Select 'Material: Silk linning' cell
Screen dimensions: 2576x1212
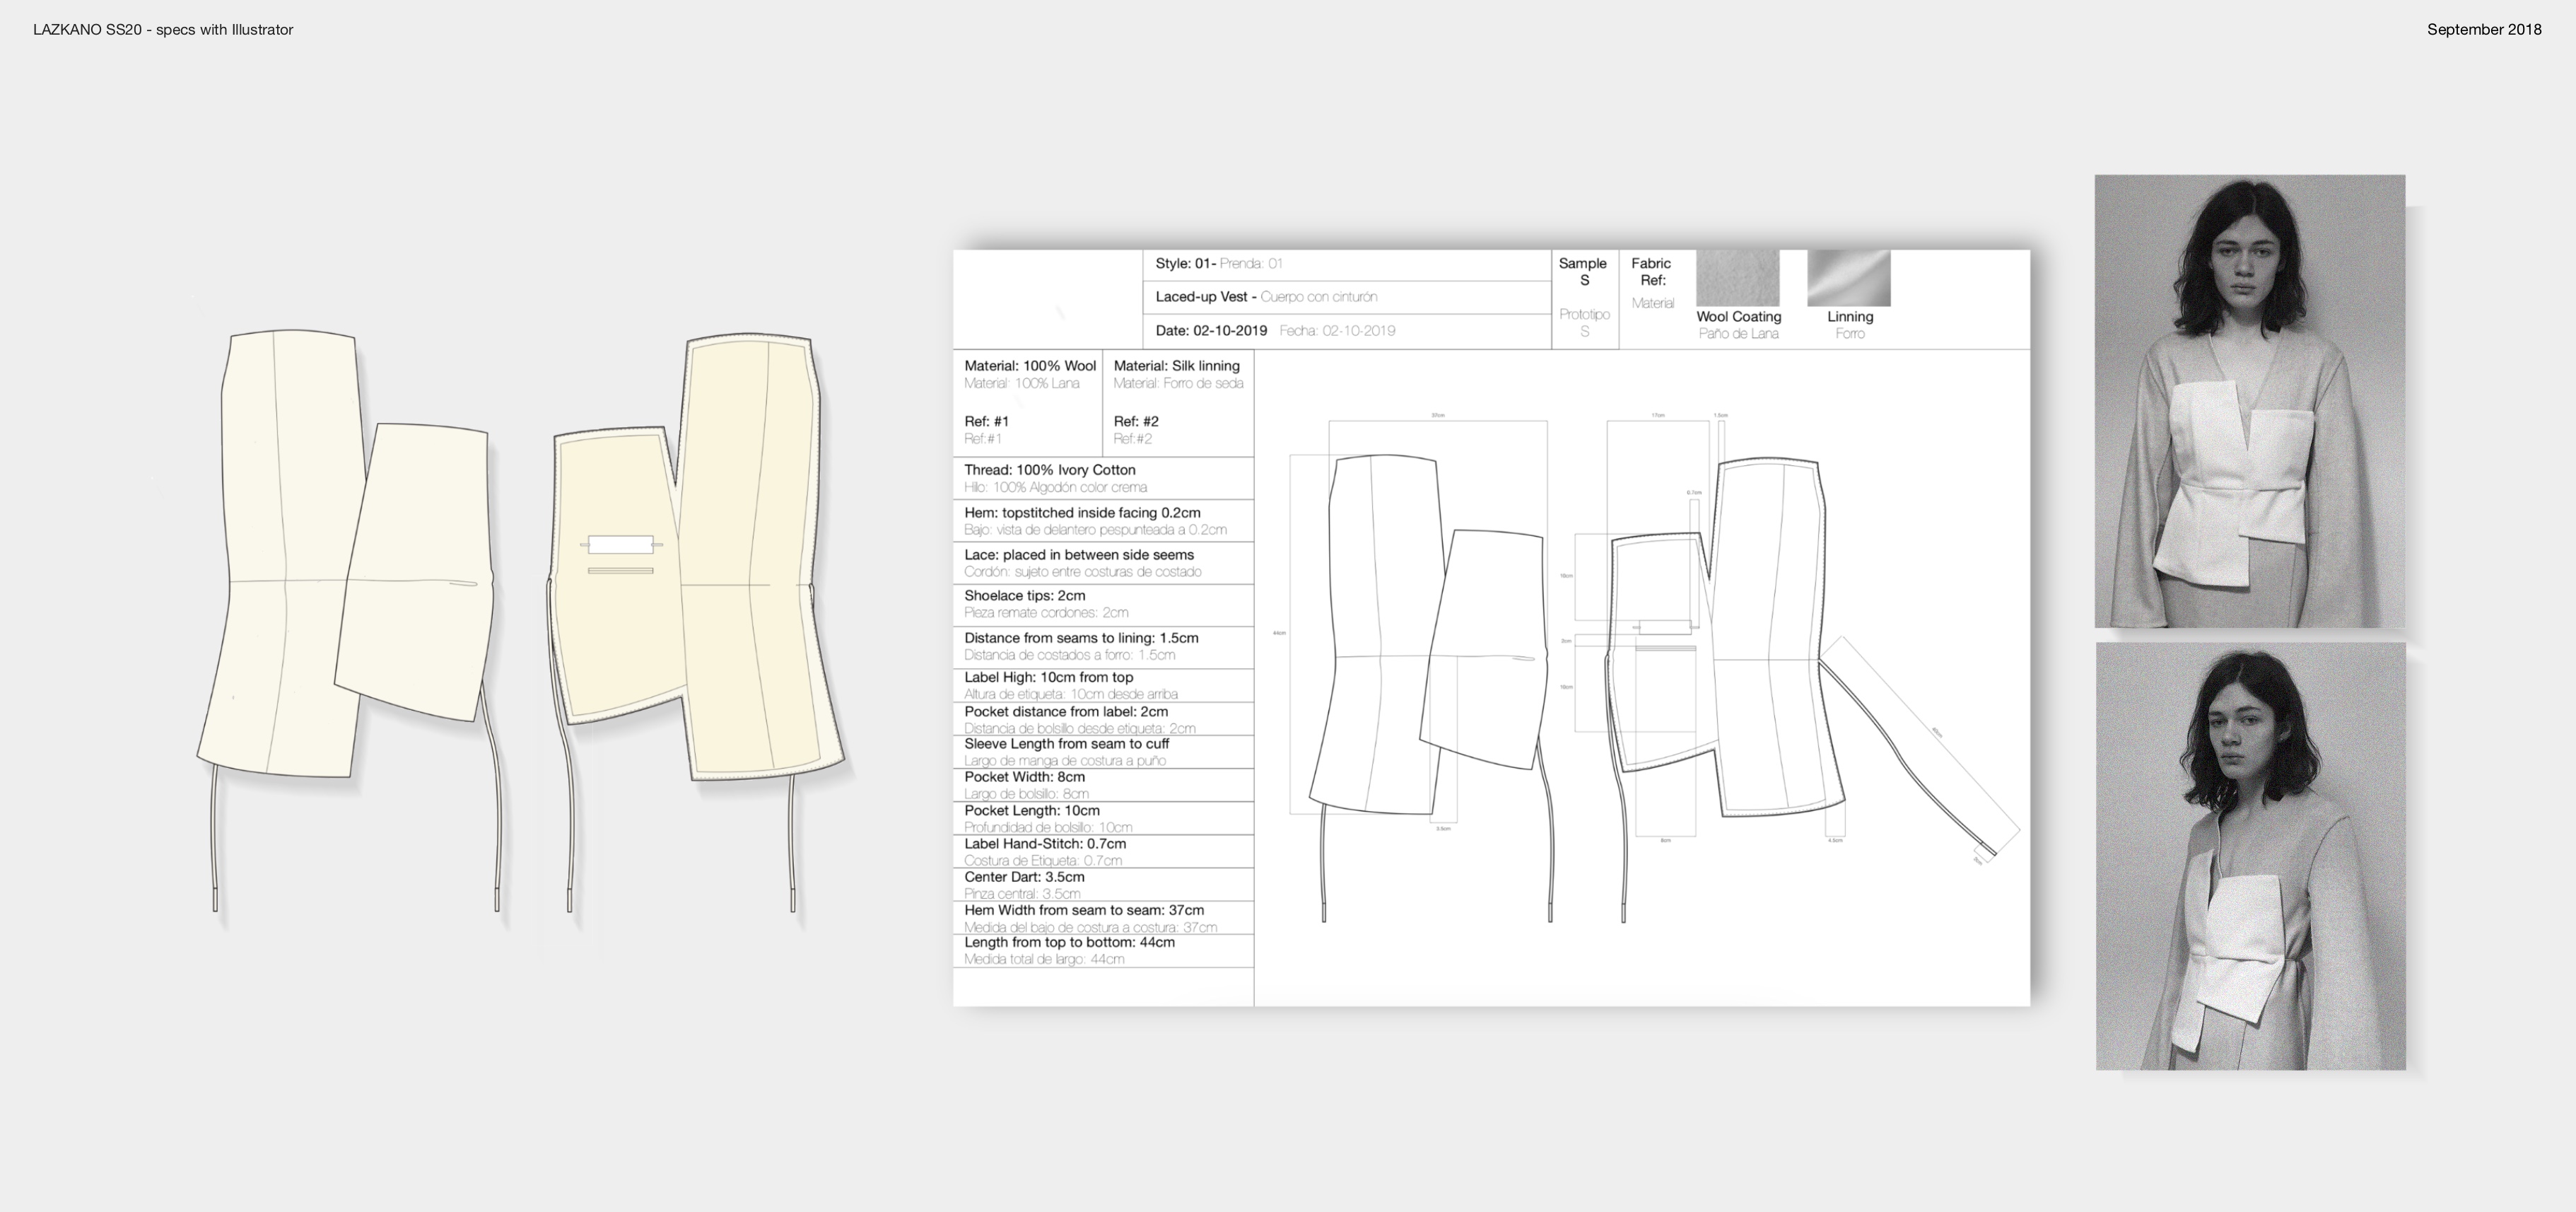1178,403
